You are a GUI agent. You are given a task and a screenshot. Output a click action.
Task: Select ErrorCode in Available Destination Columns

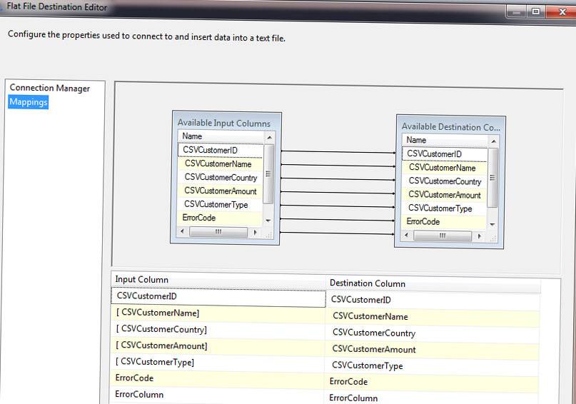[x=445, y=222]
